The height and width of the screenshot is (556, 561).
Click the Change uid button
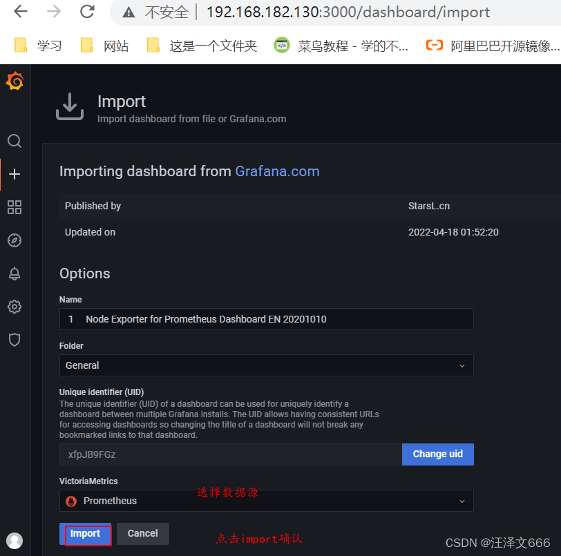click(438, 454)
